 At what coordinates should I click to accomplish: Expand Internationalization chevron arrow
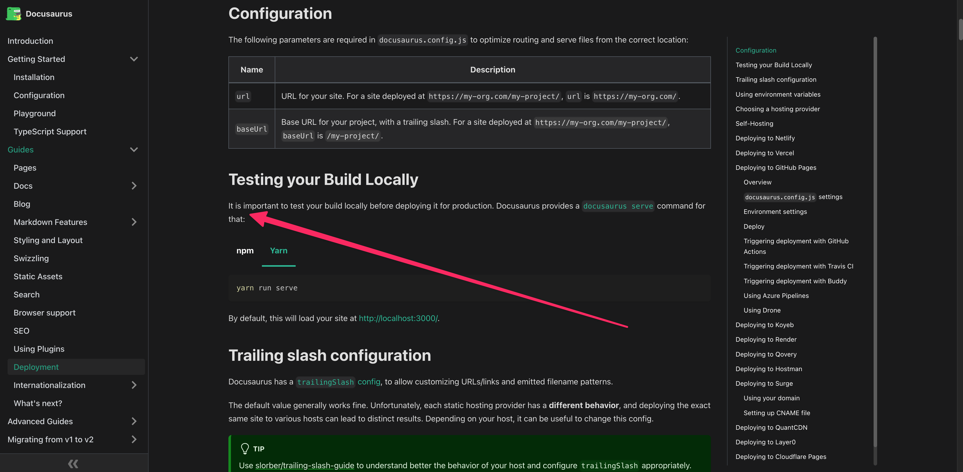coord(134,385)
